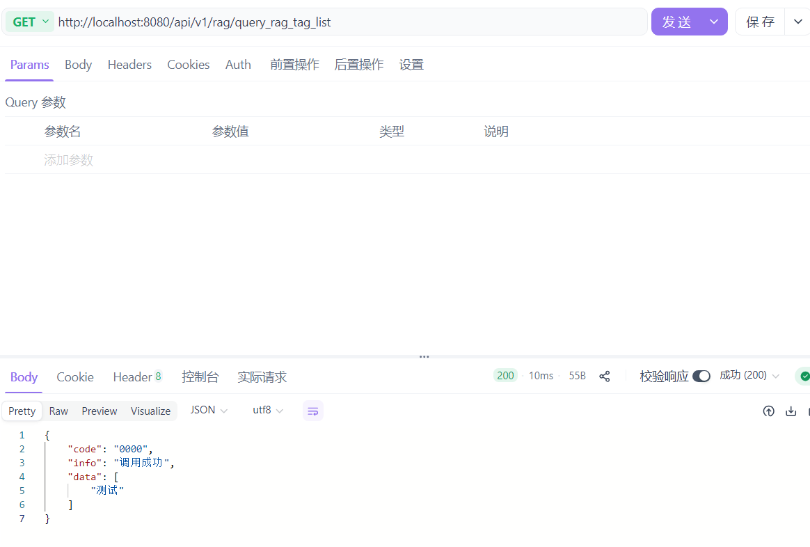Screen dimensions: 810x547
Task: Open the utf8 encoding dropdown
Action: click(268, 411)
